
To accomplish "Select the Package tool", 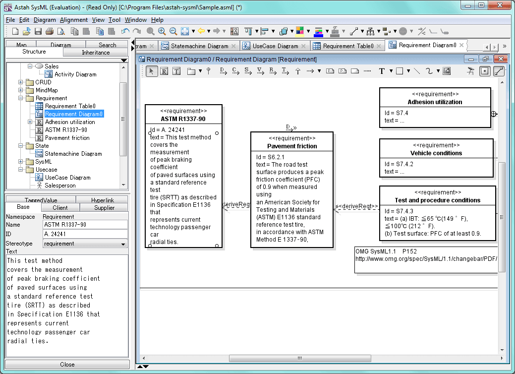I will [x=191, y=71].
